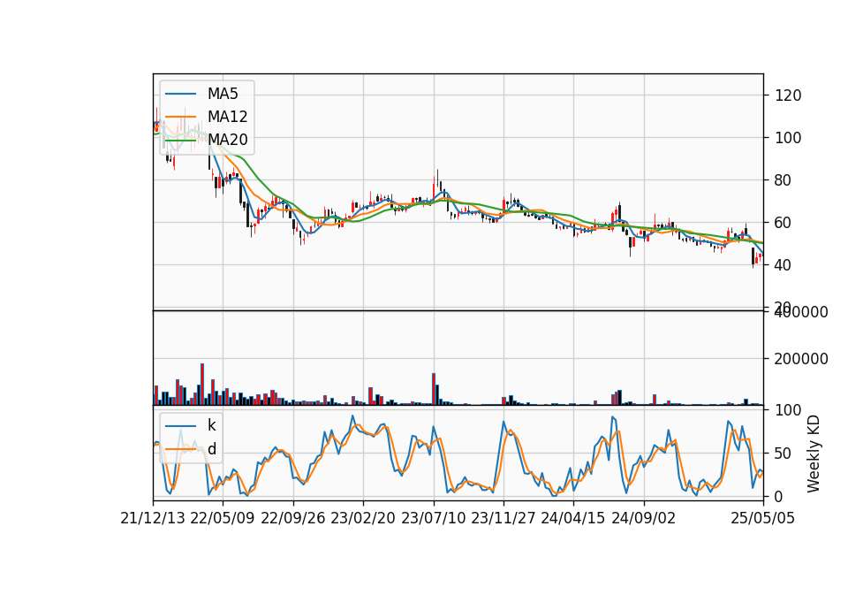The width and height of the screenshot is (848, 610).
Task: Click the volume spike bar at 23/07/10
Action: tap(434, 389)
